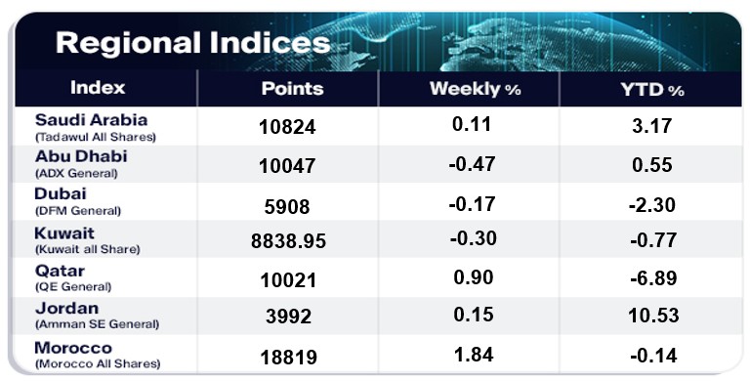Screen dimensions: 750x381
Task: Click the YTD % column header
Action: (652, 90)
